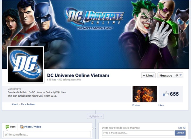Click the Invite button
The image size is (191, 139).
[x=180, y=133]
